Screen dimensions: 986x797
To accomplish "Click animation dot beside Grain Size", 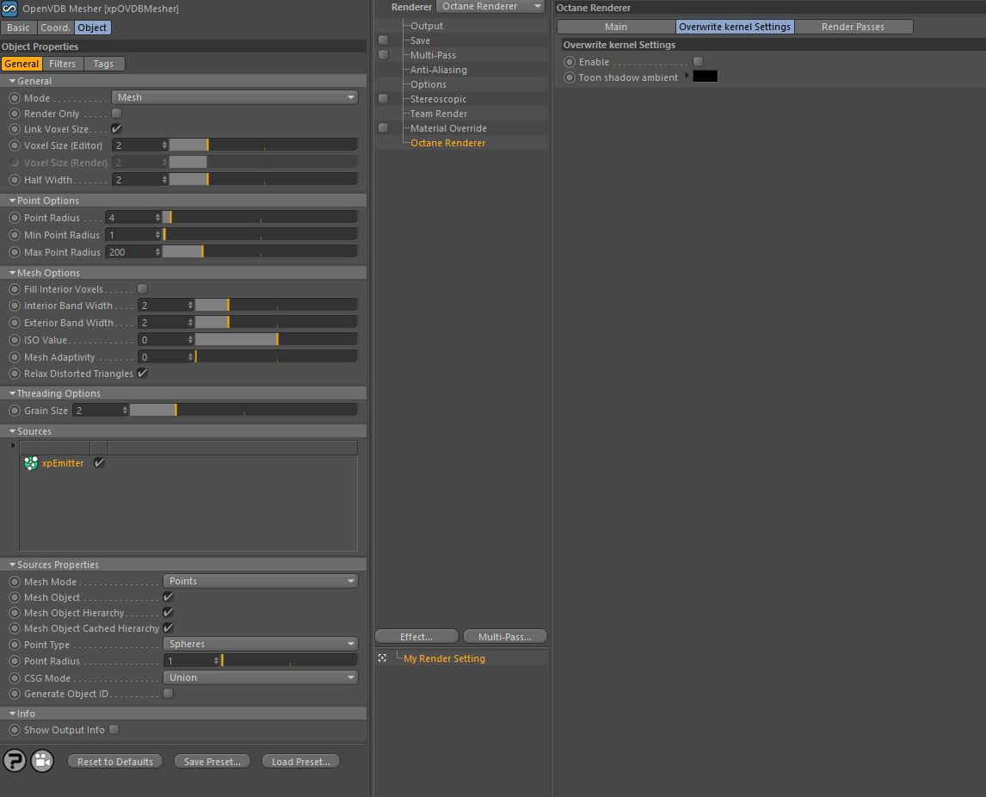I will [x=15, y=411].
